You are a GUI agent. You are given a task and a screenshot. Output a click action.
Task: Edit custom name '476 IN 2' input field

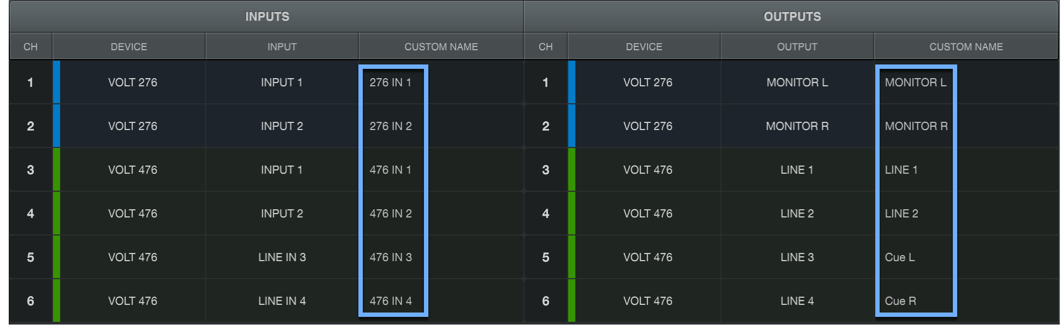point(441,214)
